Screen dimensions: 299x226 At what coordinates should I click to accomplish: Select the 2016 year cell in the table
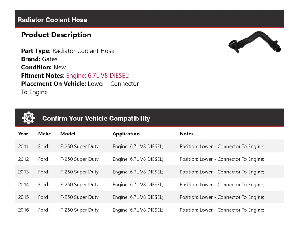pyautogui.click(x=23, y=210)
